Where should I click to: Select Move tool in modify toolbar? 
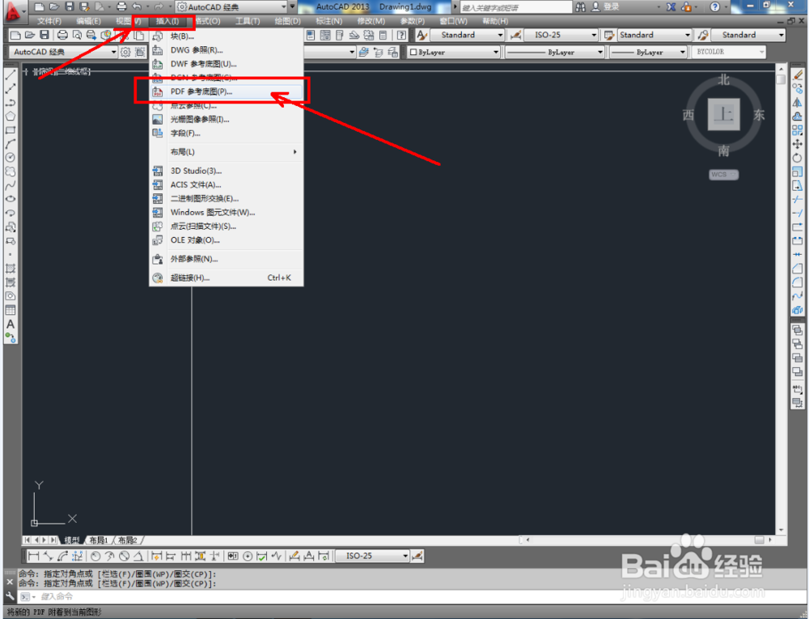[798, 144]
